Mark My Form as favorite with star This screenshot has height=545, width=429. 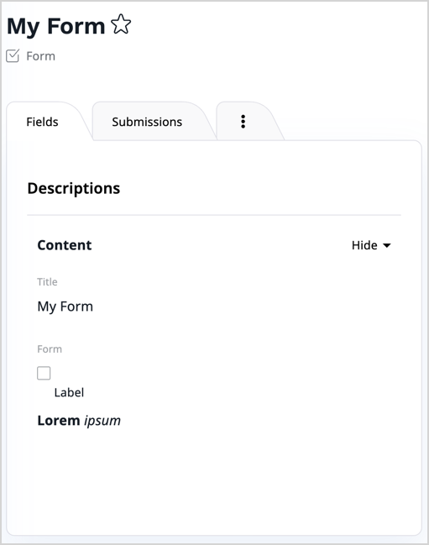tap(121, 24)
